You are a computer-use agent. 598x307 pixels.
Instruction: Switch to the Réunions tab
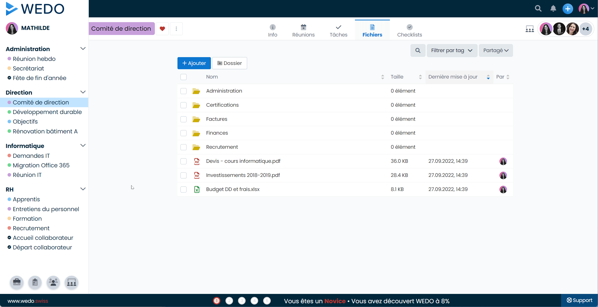[x=303, y=31]
